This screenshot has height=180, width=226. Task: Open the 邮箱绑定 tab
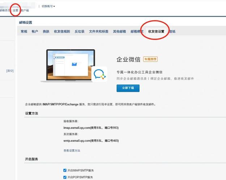pos(137,31)
